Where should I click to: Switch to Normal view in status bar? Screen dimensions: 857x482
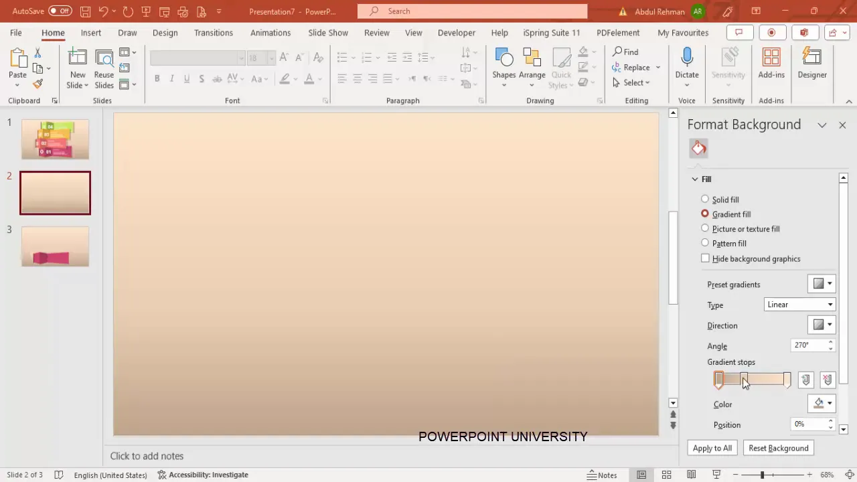pyautogui.click(x=641, y=475)
